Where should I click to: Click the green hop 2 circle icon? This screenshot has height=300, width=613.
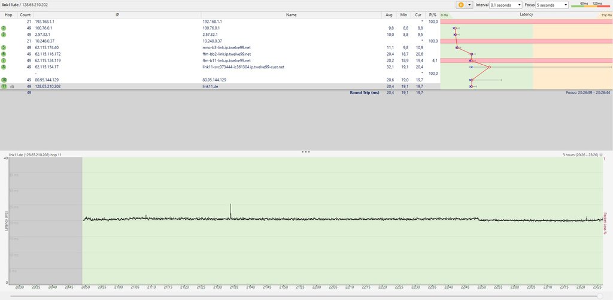[4, 28]
